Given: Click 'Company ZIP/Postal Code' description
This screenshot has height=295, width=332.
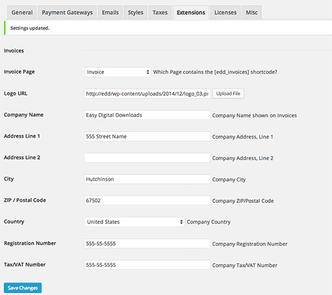Looking at the screenshot, I should pyautogui.click(x=243, y=201).
